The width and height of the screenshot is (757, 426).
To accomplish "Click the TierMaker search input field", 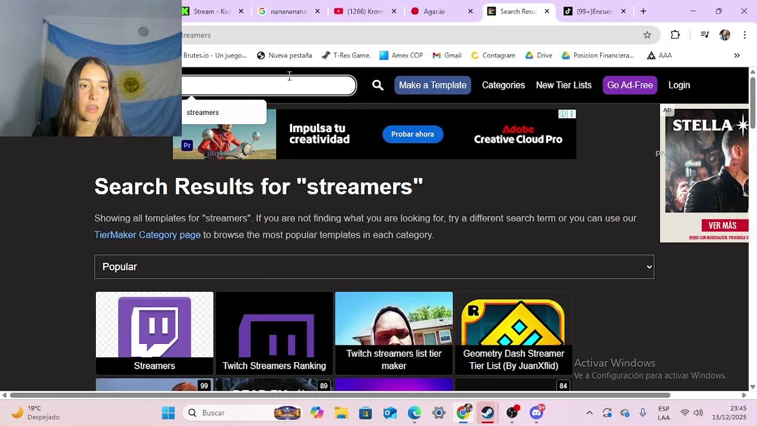I will coord(269,85).
